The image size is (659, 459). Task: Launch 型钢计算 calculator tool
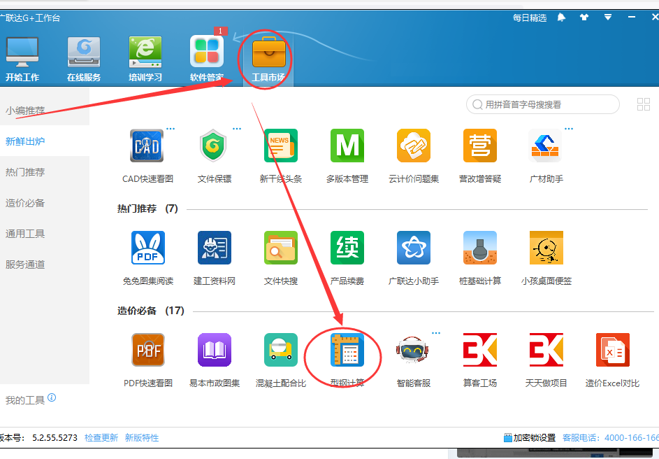(x=347, y=350)
